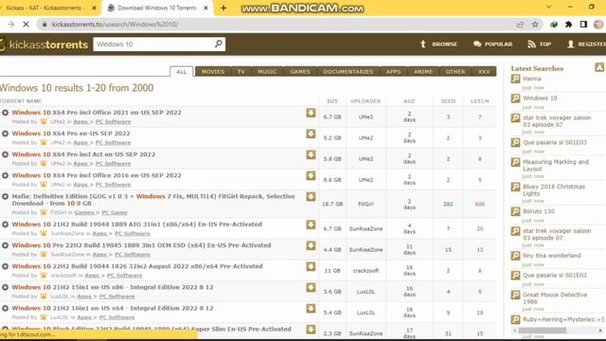Click seed count 282 for Mafia torrent
This screenshot has width=606, height=341.
coord(448,205)
